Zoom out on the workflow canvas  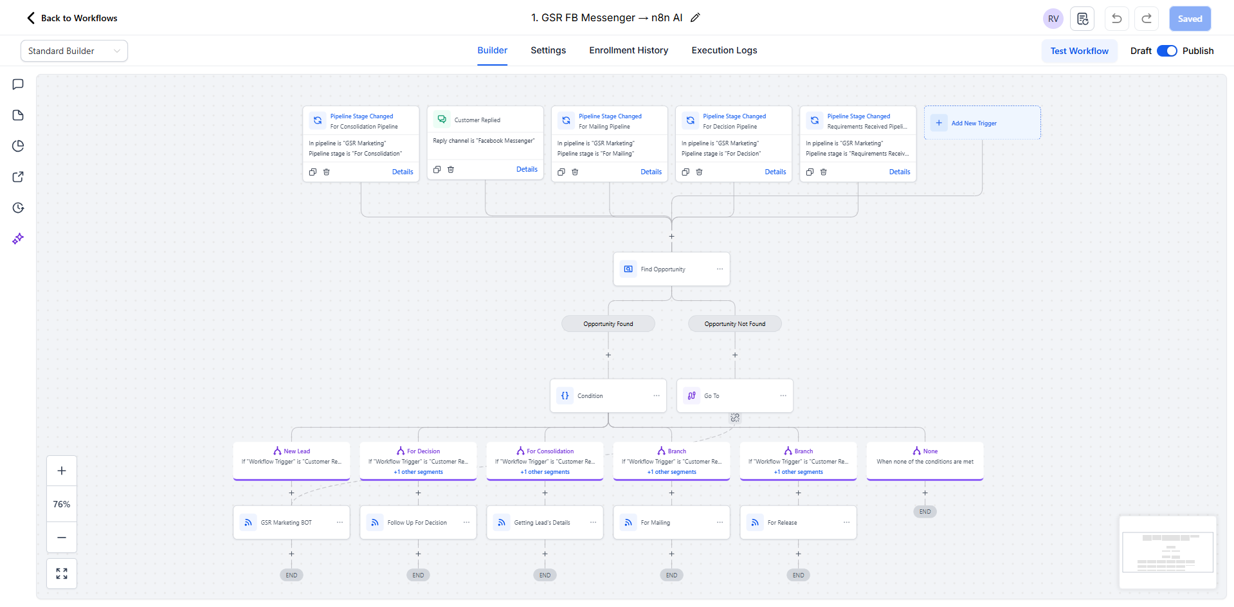[x=62, y=538]
